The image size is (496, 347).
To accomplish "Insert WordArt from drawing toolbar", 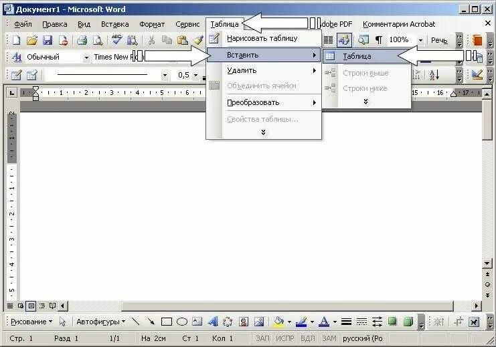I will pyautogui.click(x=213, y=322).
